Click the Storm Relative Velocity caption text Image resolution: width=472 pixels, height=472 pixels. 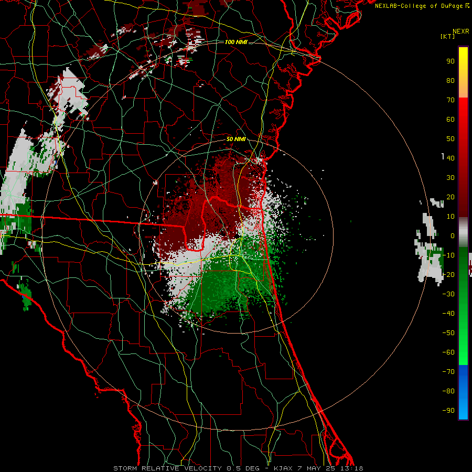[238, 468]
